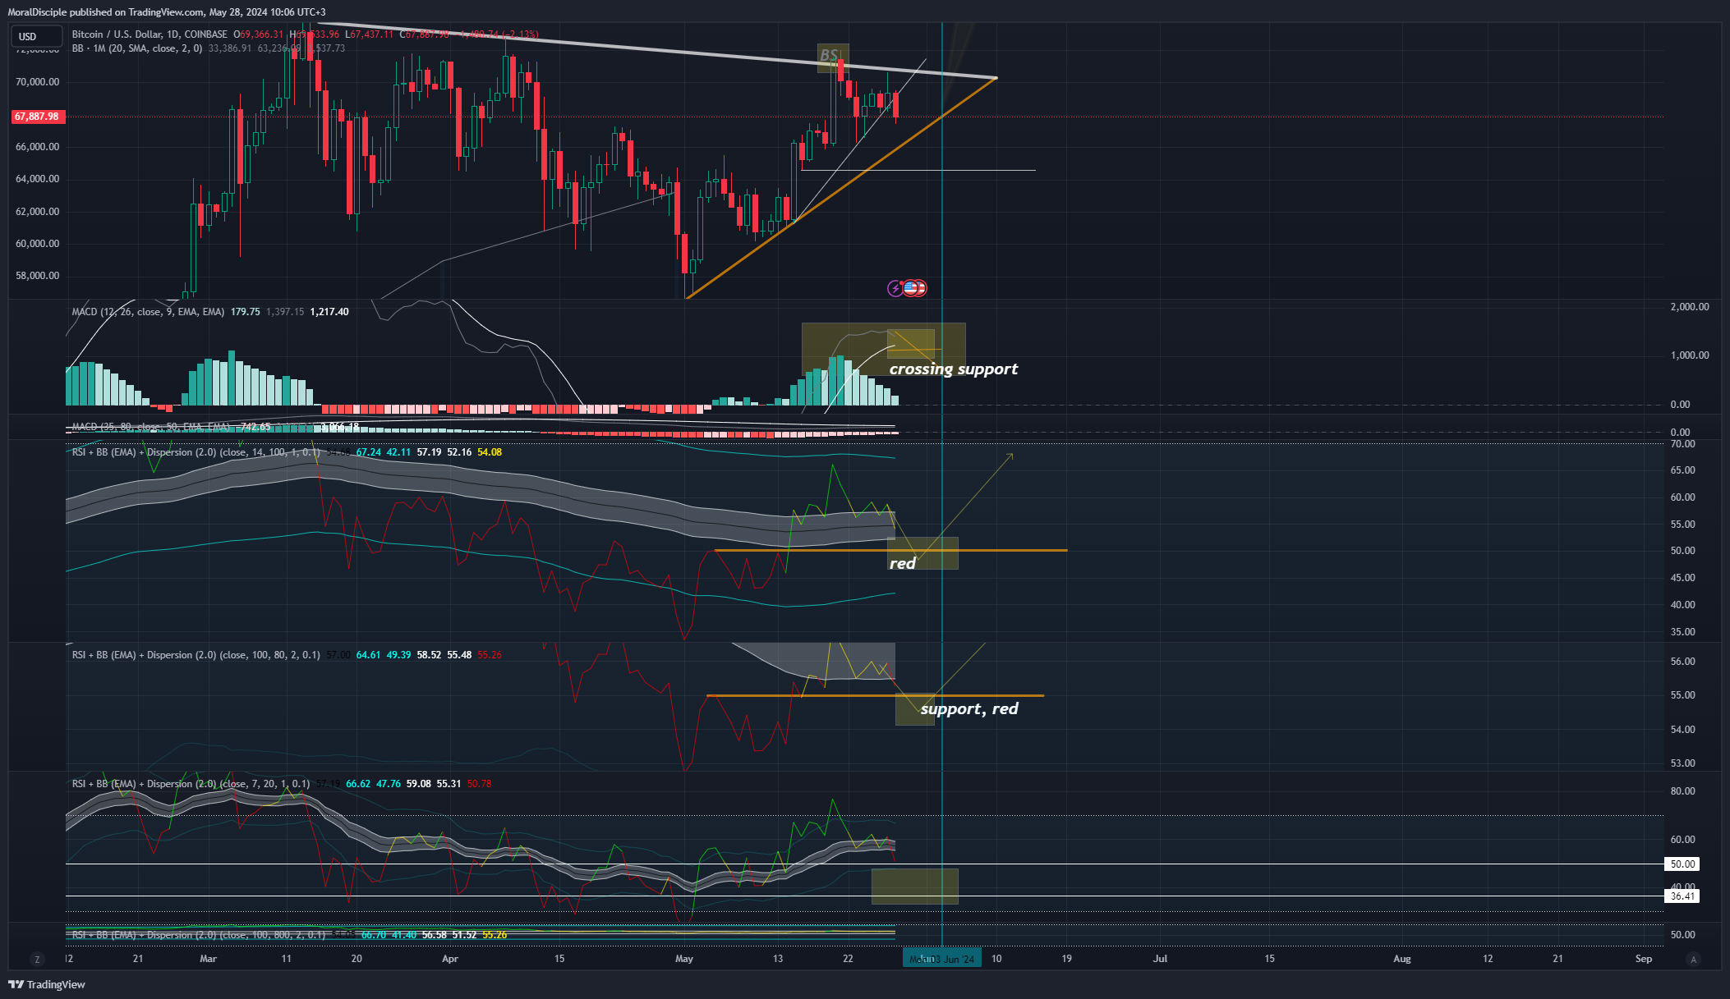
Task: Click the 2,000.00 MACD axis label
Action: 1690,307
